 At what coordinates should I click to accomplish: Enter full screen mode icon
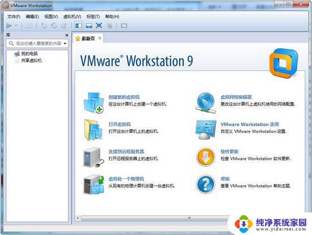click(x=99, y=25)
